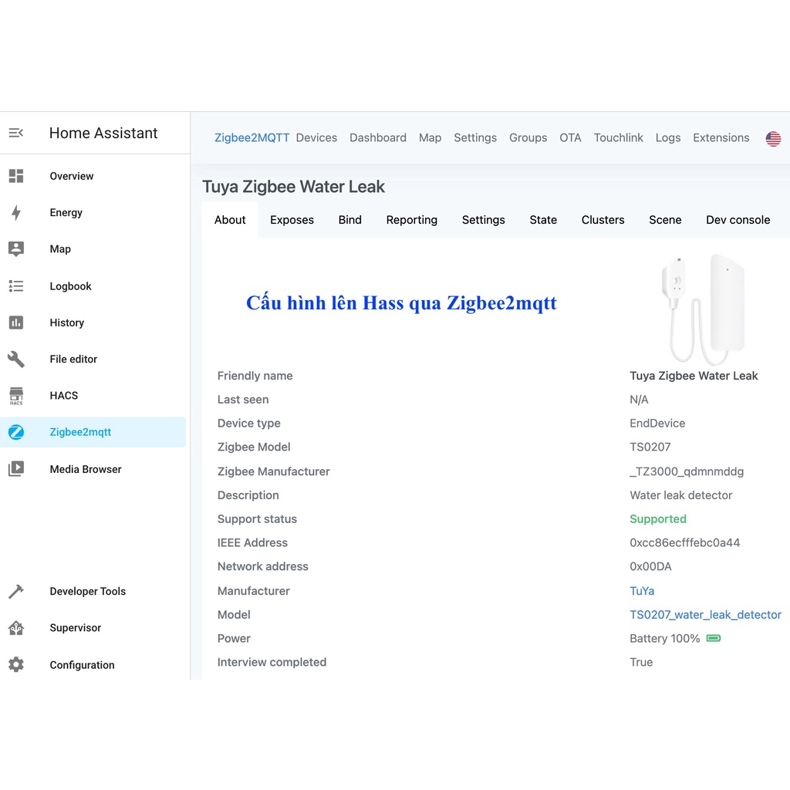Click the History chart icon

coord(16,322)
